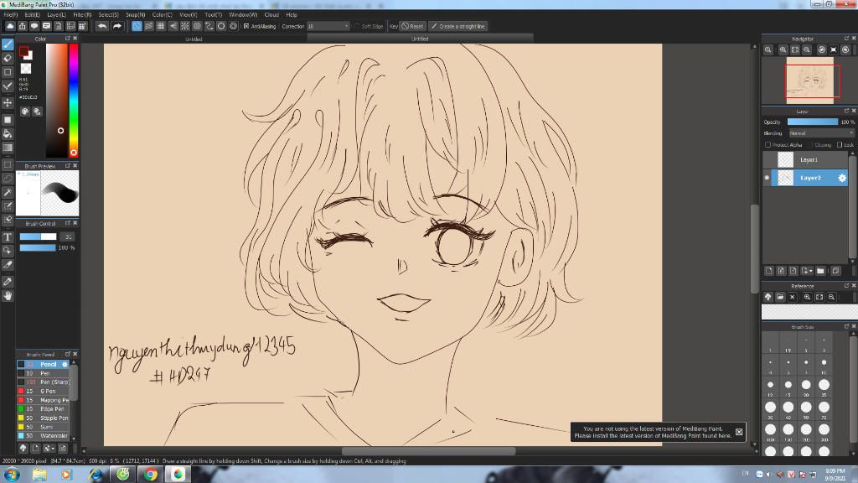Select the Magic Wand tool
This screenshot has height=483, width=858.
point(8,192)
